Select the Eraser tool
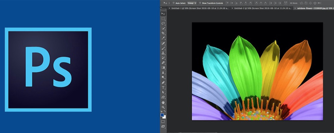The height and width of the screenshot is (133, 334). [x=163, y=63]
